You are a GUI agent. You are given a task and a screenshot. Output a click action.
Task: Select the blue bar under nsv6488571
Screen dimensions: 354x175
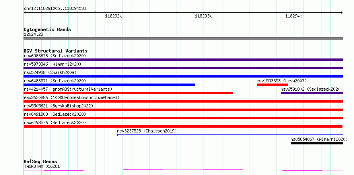[109, 85]
